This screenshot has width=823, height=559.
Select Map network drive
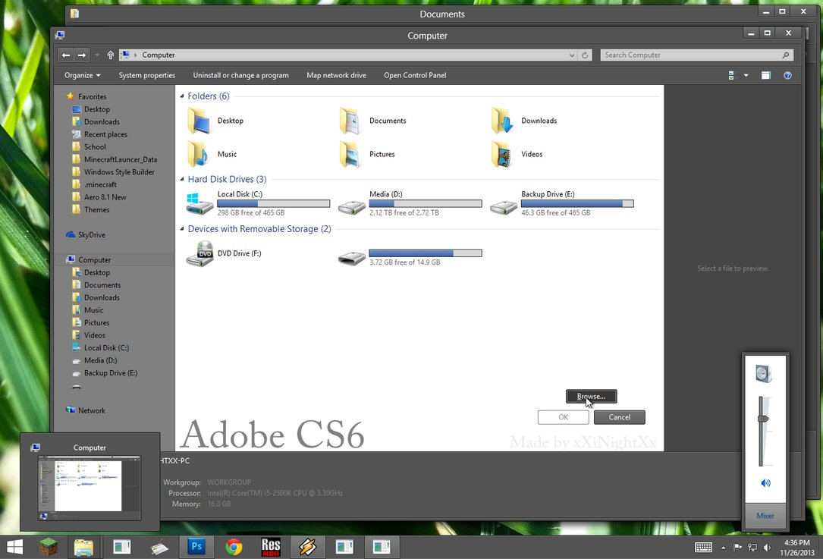click(x=337, y=76)
